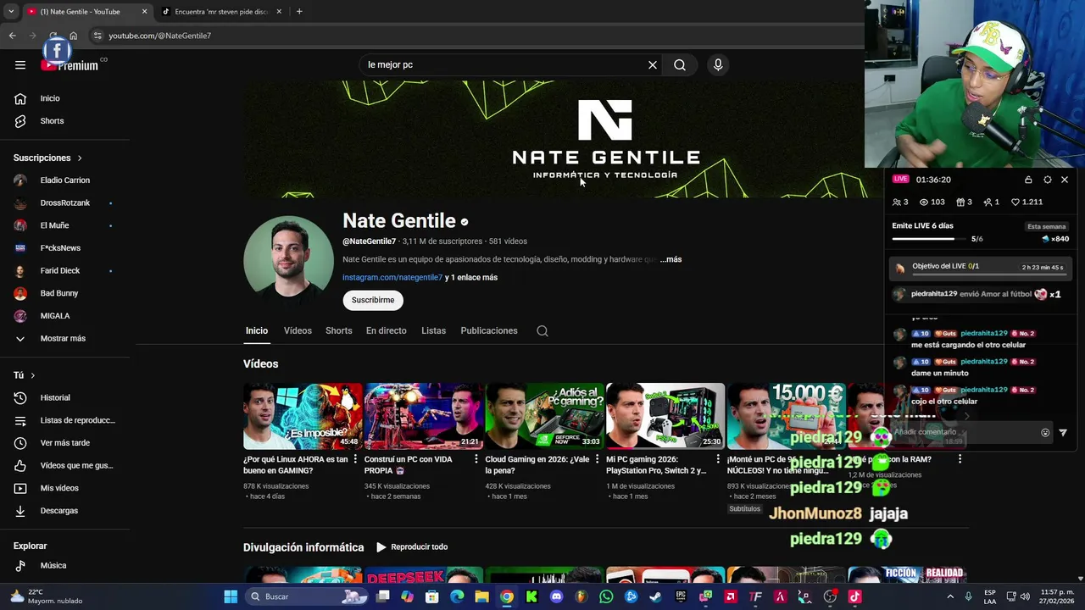Clear the search box with the X icon

coord(653,64)
